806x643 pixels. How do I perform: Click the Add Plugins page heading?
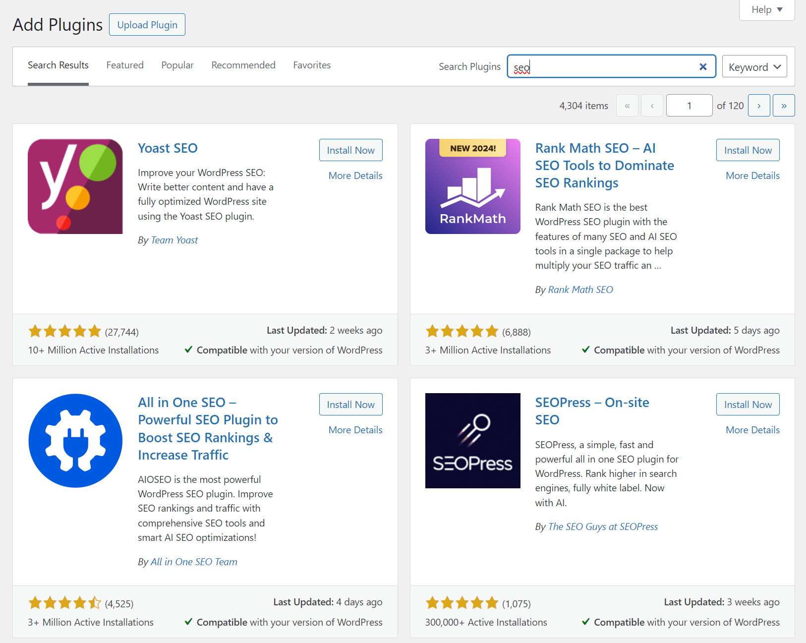click(58, 25)
